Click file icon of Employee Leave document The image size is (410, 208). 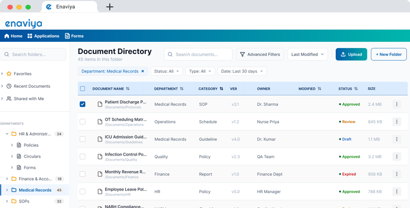click(100, 192)
